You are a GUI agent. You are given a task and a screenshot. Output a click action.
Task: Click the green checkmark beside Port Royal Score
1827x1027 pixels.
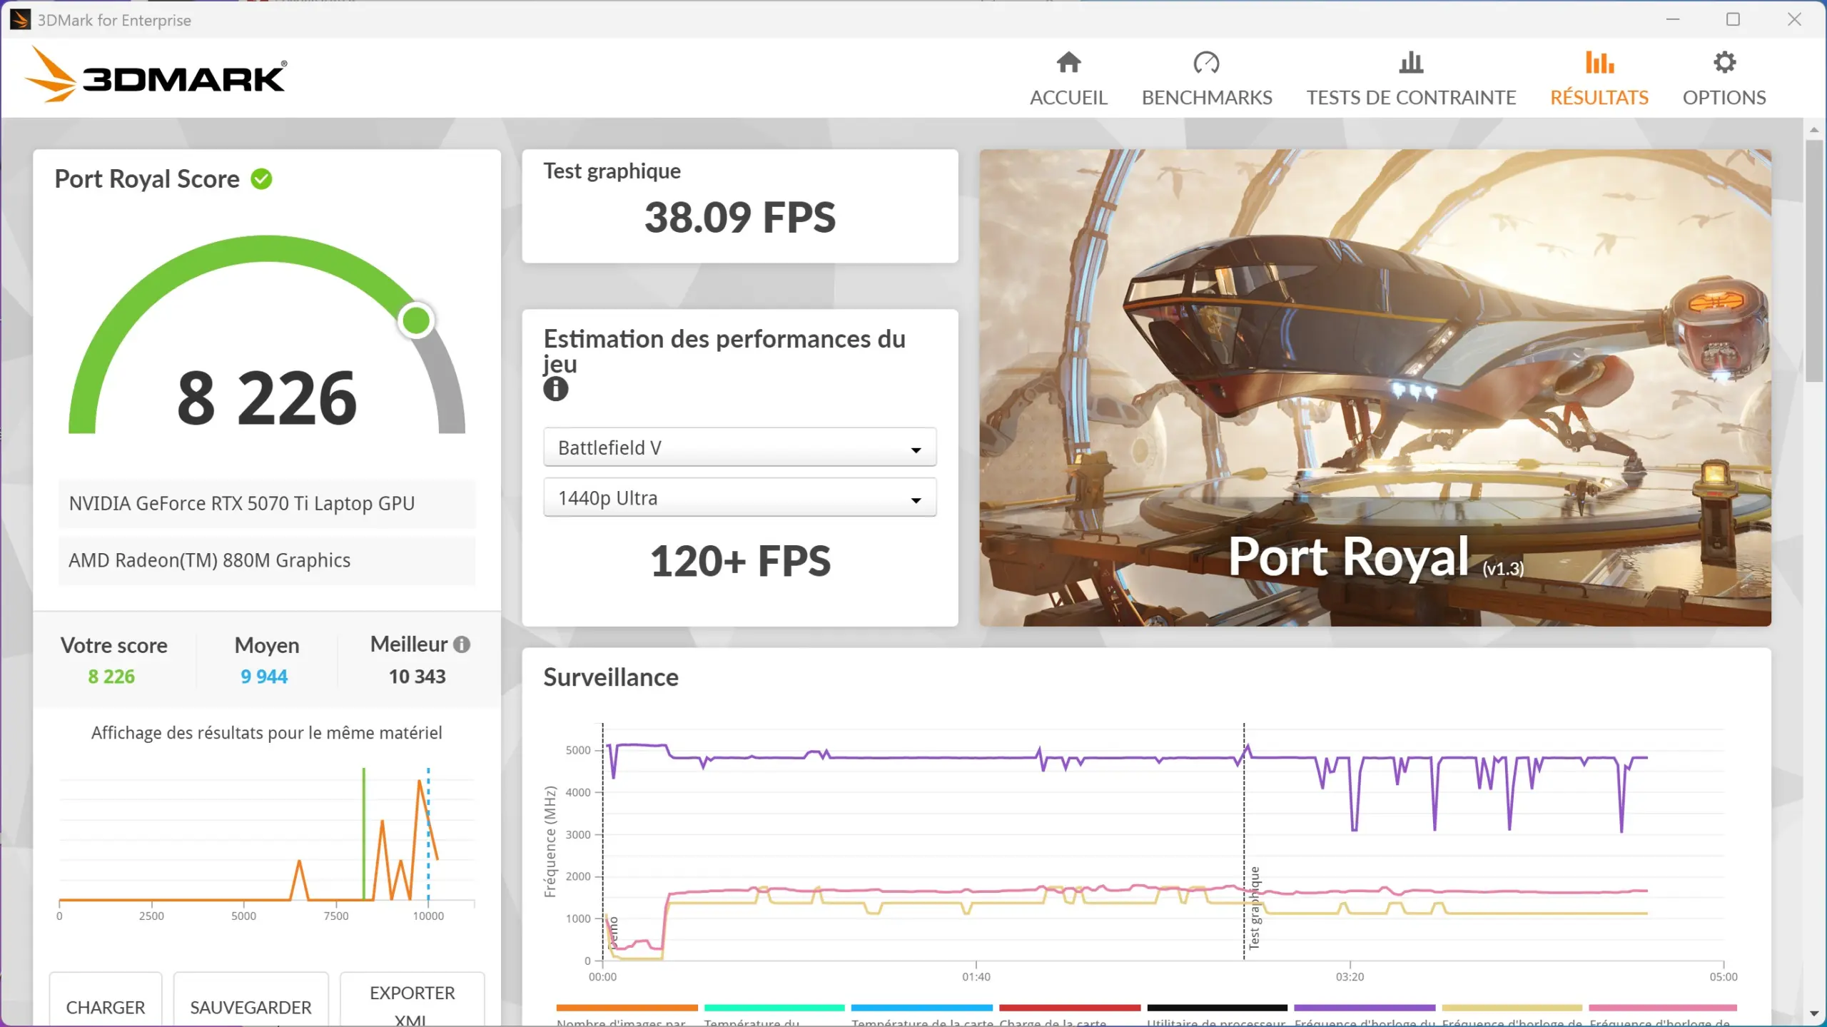(263, 178)
